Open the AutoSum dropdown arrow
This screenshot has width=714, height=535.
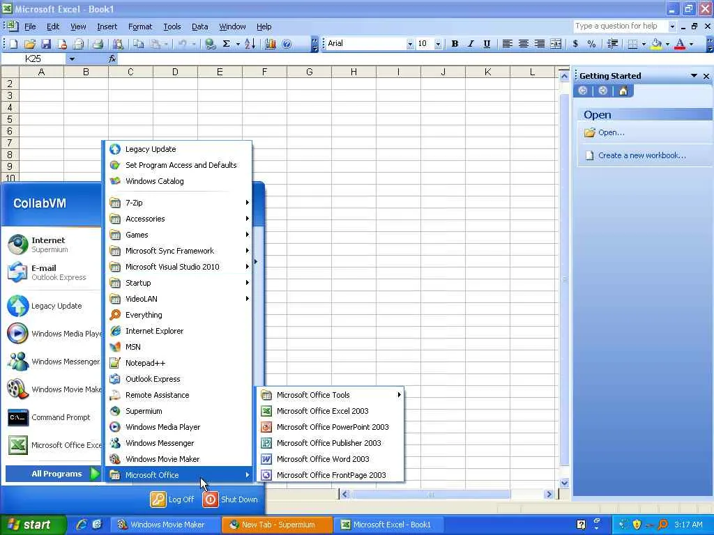coord(238,44)
